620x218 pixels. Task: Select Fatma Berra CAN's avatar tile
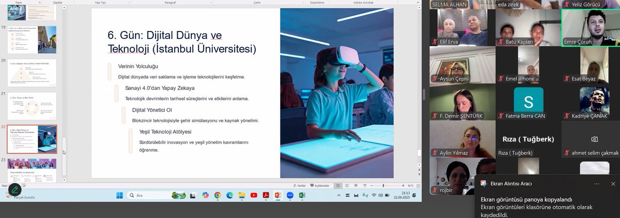click(528, 102)
